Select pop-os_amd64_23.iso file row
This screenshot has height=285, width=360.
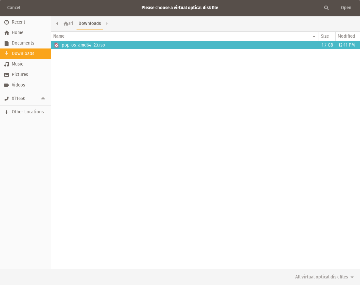[184, 45]
